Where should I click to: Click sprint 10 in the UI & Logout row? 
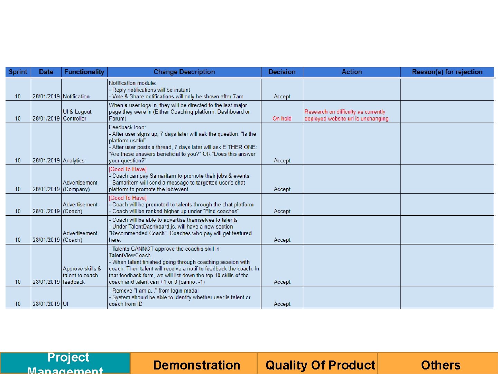click(18, 119)
